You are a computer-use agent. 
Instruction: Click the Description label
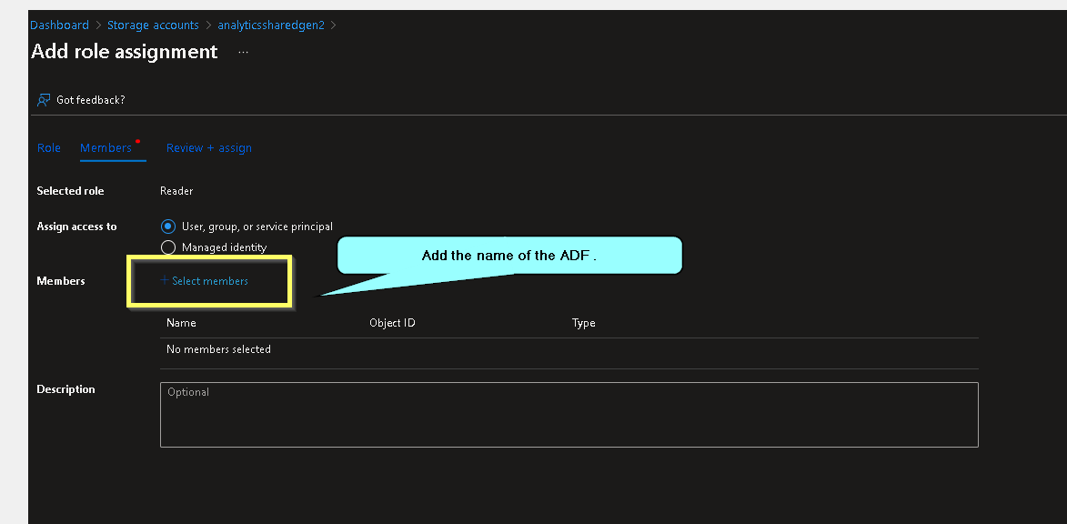[66, 389]
